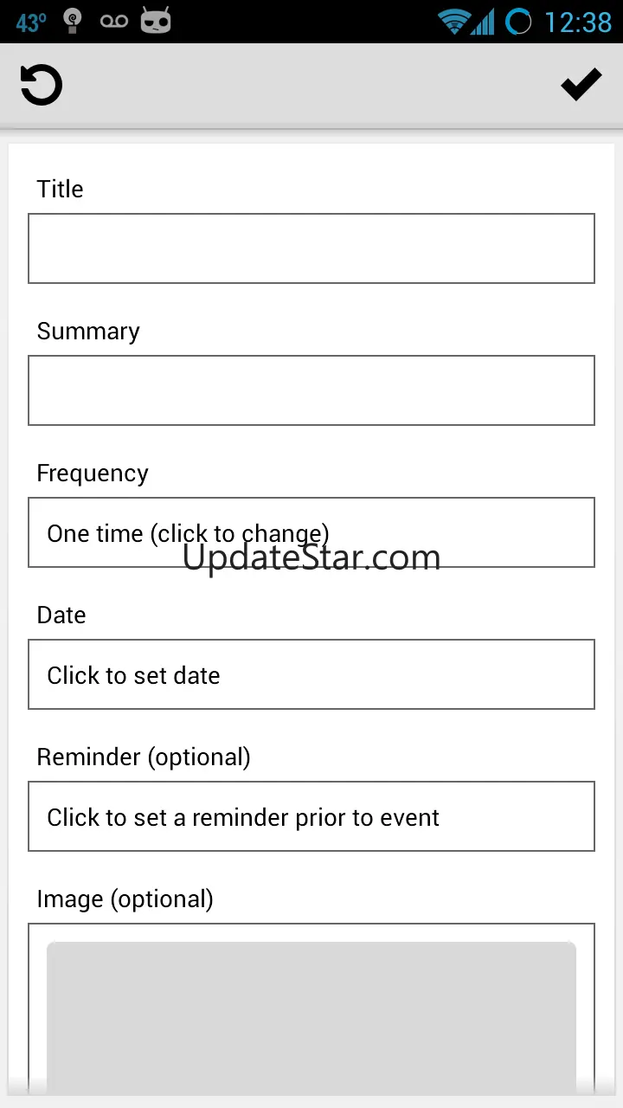Focus the Summary text field
The width and height of the screenshot is (623, 1108).
click(x=311, y=390)
